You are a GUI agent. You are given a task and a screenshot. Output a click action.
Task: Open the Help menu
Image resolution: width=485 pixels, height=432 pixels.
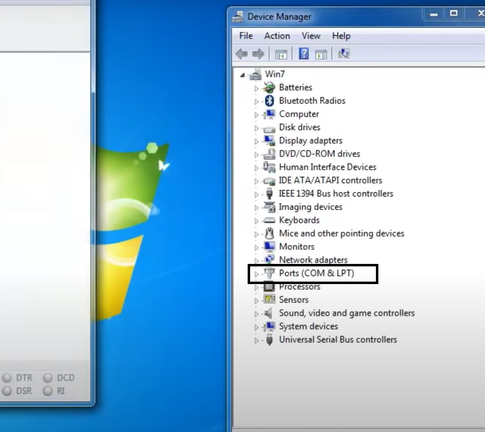[x=341, y=36]
